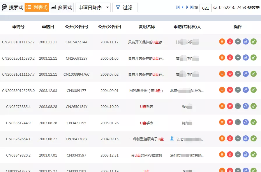The height and width of the screenshot is (172, 261).
Task: Go back one page with previous arrow icon
Action: (182, 8)
